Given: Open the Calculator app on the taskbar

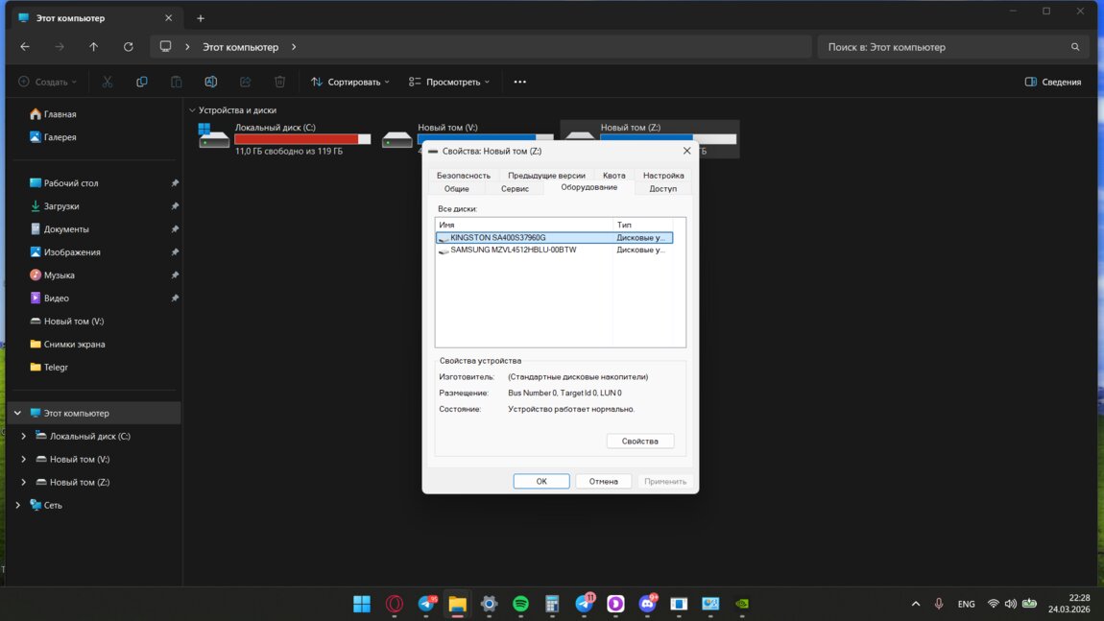Looking at the screenshot, I should (x=552, y=604).
